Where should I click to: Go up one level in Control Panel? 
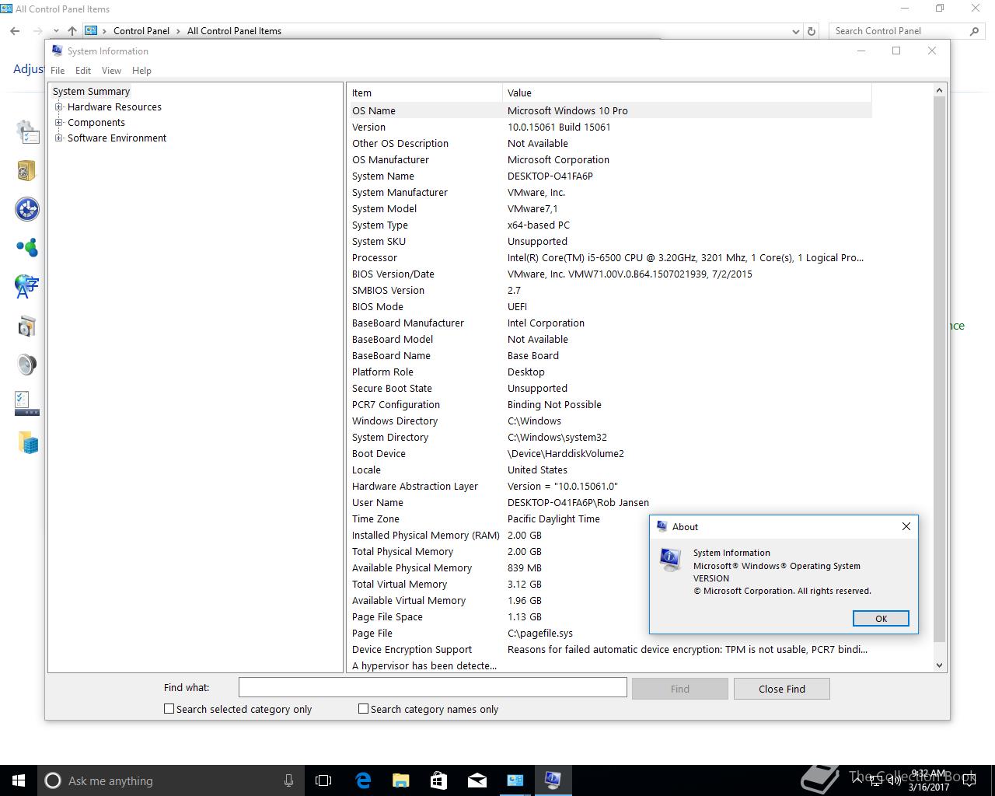coord(72,31)
